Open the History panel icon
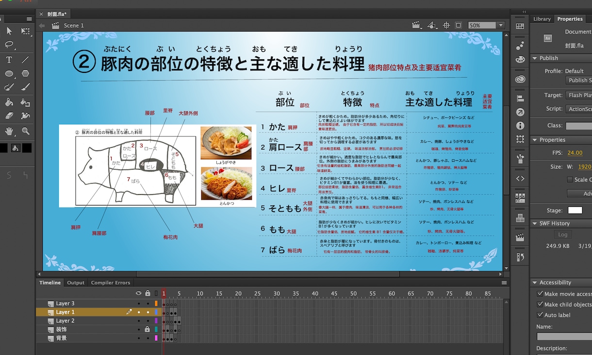592x355 pixels. [520, 257]
